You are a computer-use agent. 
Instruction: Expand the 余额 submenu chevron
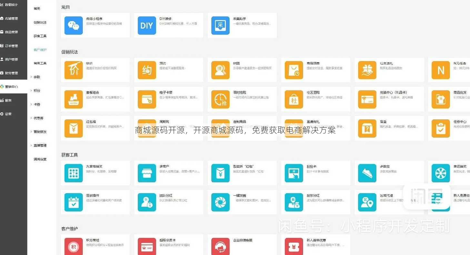tap(31, 77)
